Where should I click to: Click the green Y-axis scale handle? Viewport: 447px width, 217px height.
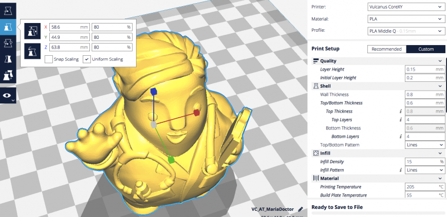pyautogui.click(x=171, y=160)
